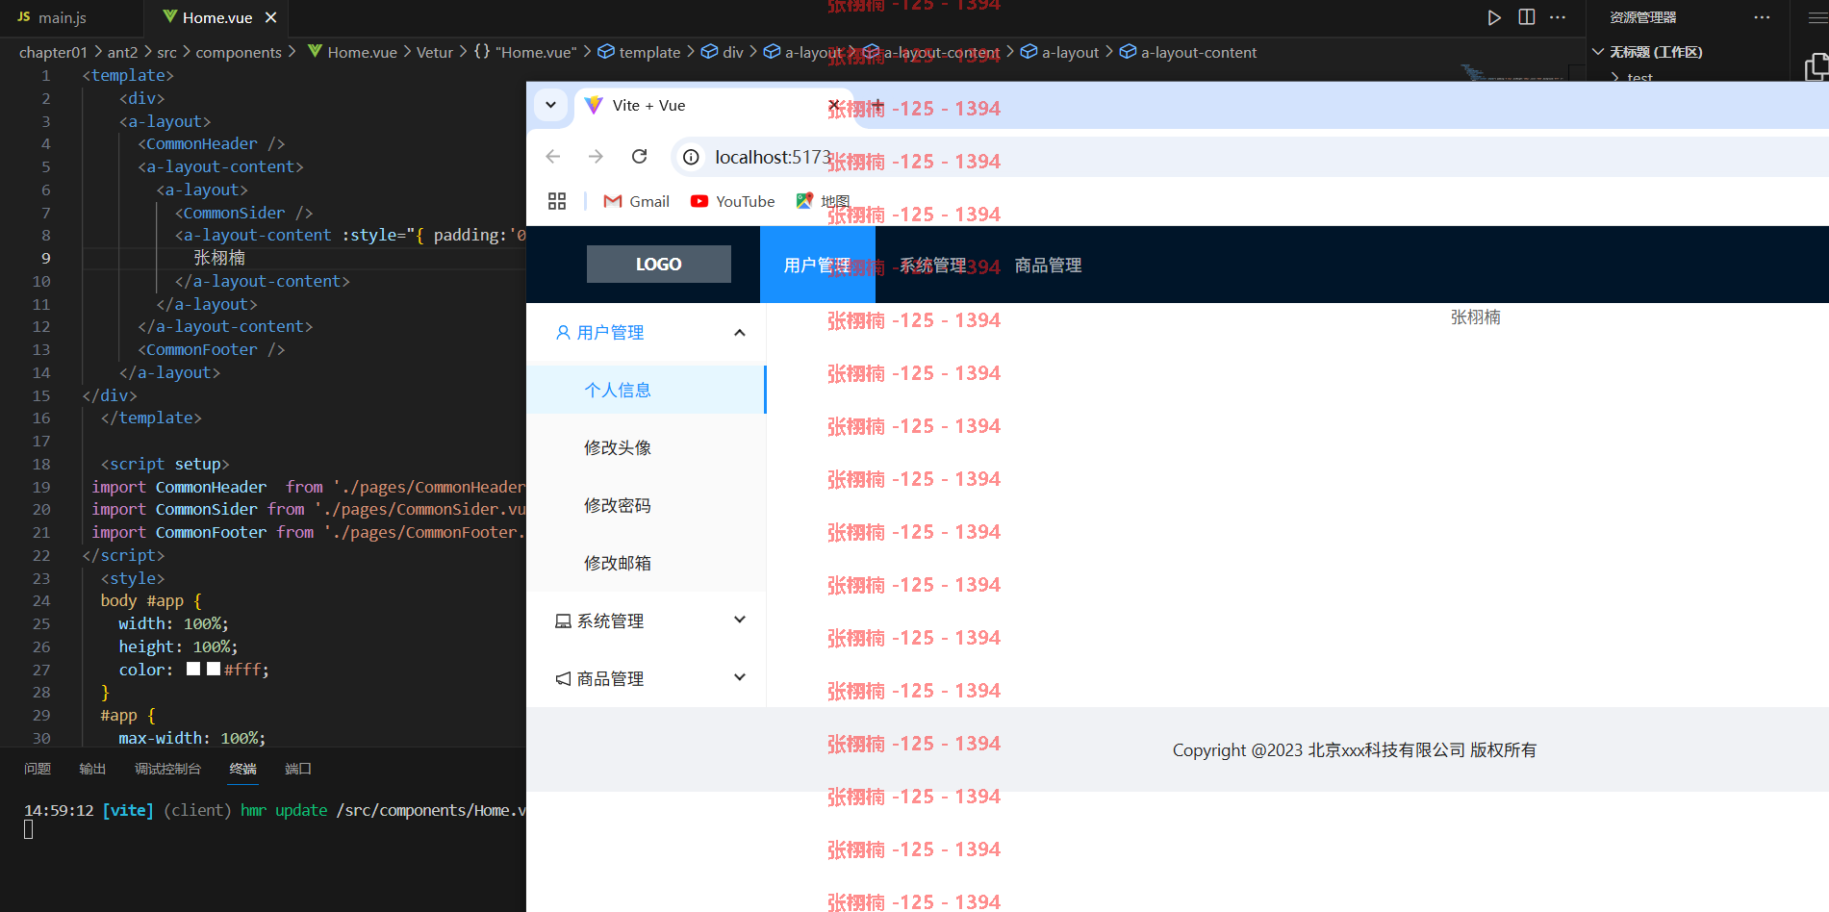Select the Home.vue editor tab

(x=217, y=17)
